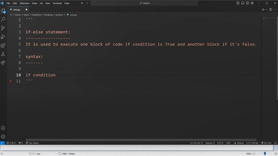Start a Live Share session
Image resolution: width=278 pixels, height=156 pixels.
[32, 143]
